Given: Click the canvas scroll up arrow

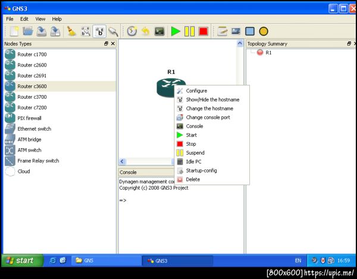Looking at the screenshot, I should point(240,43).
